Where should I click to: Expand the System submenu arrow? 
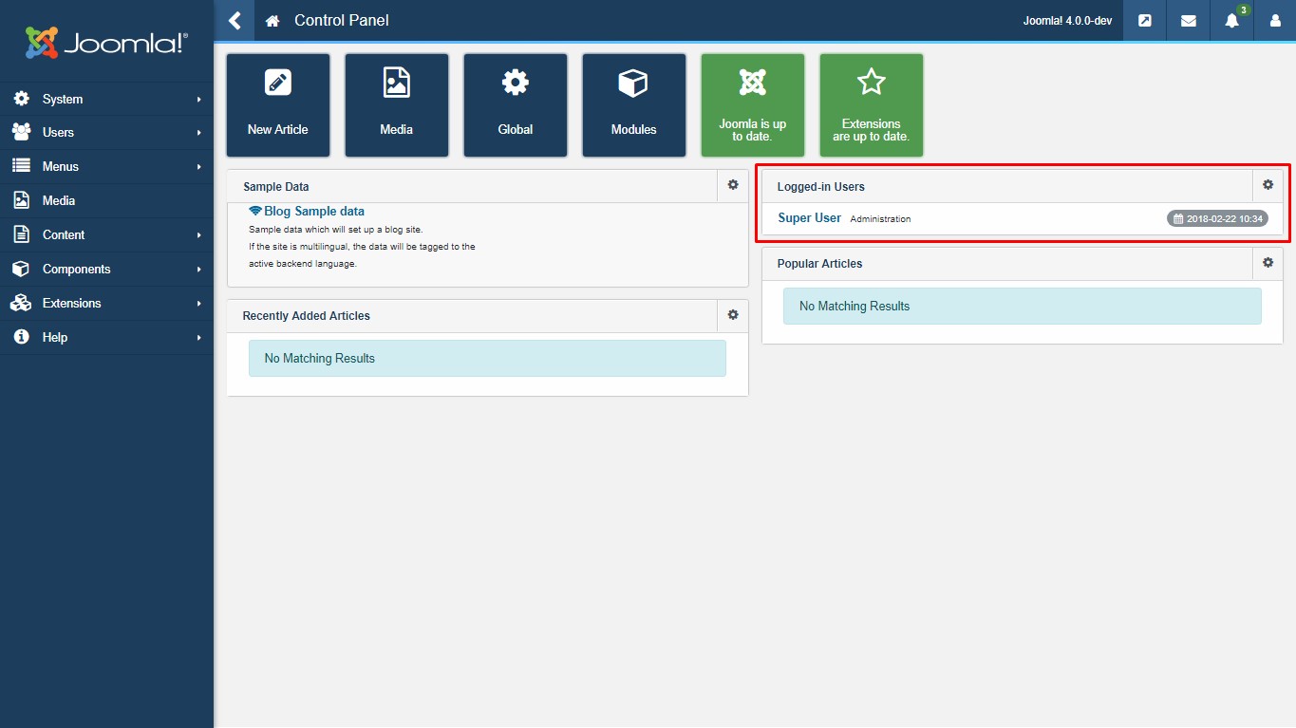[x=199, y=99]
